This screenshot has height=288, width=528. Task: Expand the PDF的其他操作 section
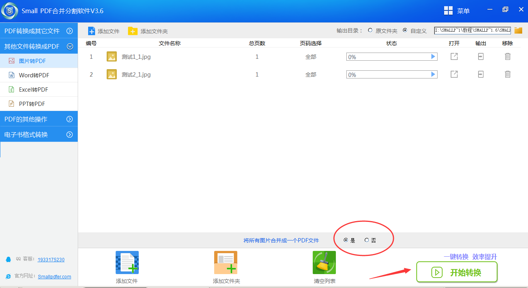39,119
